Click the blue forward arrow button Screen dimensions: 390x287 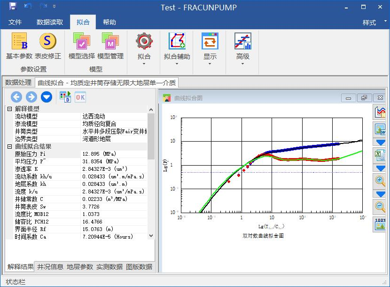point(31,97)
